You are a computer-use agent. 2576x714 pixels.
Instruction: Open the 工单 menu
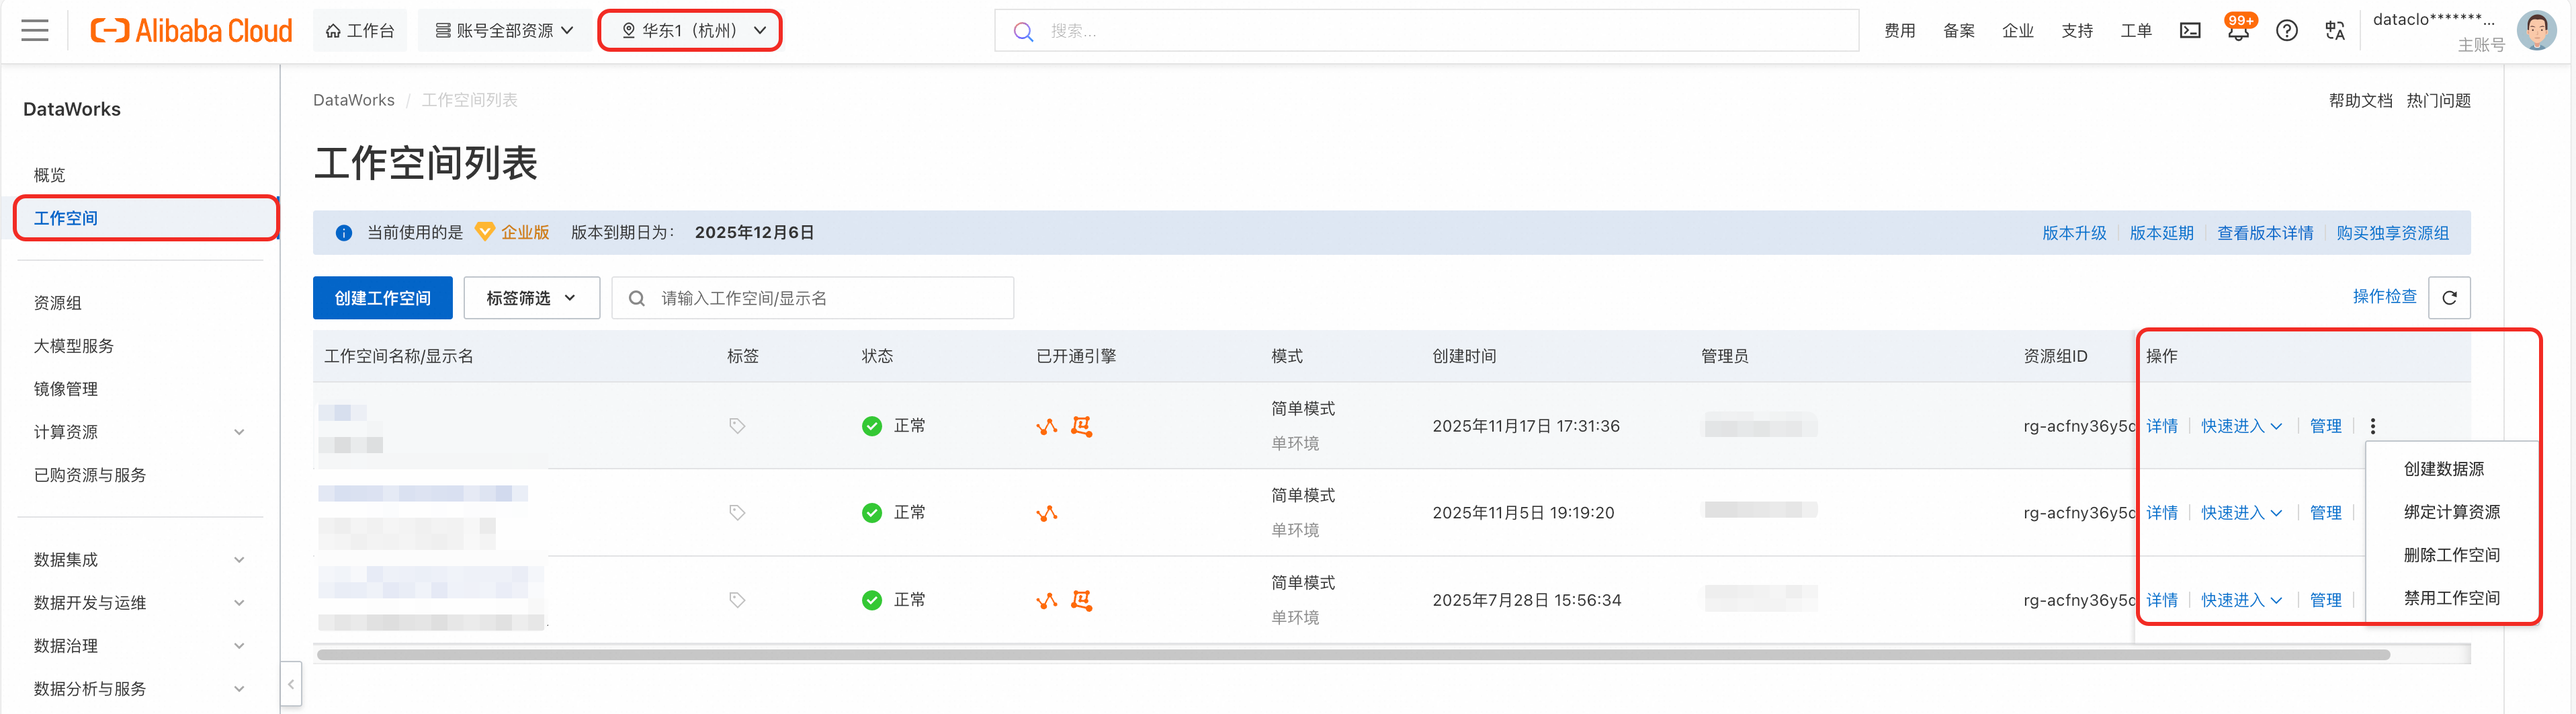2135,31
